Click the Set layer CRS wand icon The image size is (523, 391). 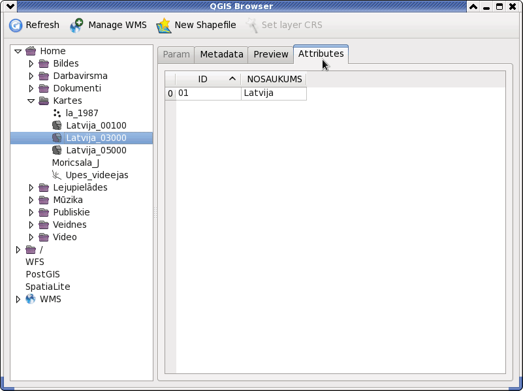click(252, 25)
